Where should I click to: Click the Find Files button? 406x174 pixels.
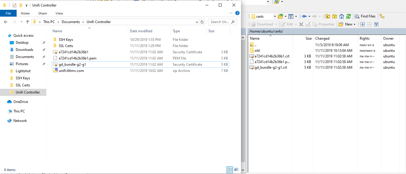[365, 16]
